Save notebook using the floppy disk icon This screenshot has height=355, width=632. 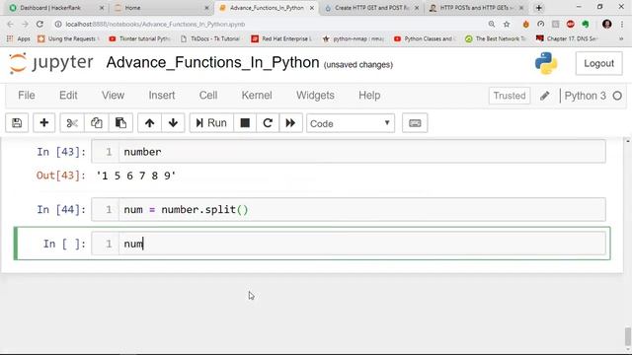(17, 123)
